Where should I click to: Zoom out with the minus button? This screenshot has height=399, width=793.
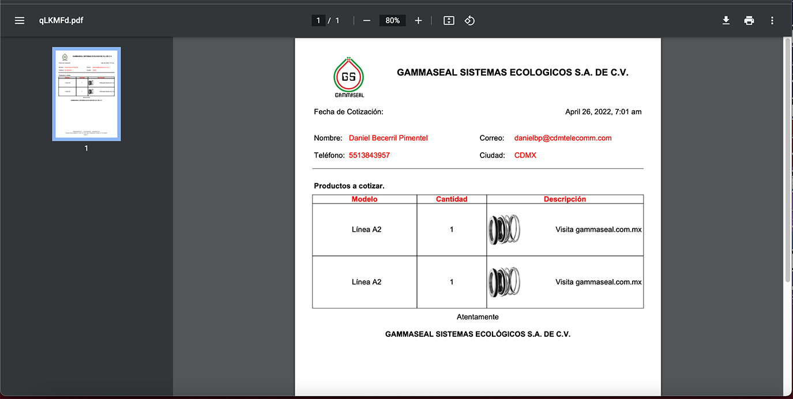(x=367, y=21)
